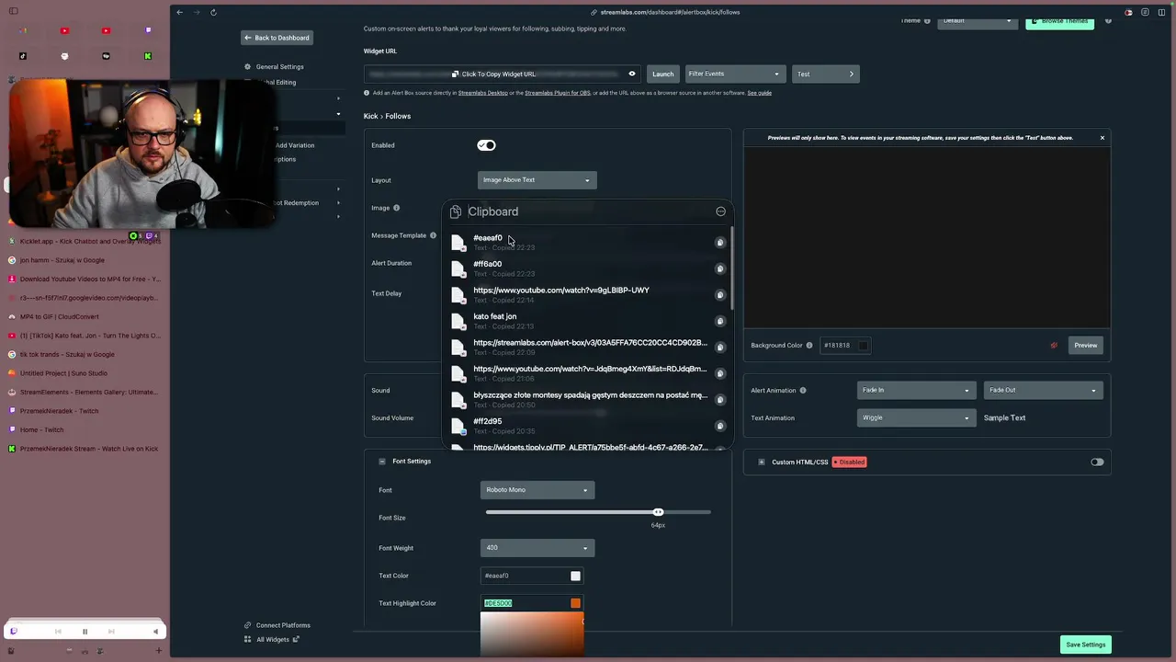Reveal the widget URL with the eye icon
Image resolution: width=1176 pixels, height=662 pixels.
631,74
